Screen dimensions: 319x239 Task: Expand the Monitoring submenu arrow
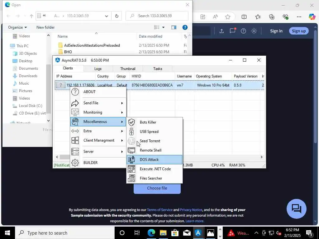(x=122, y=112)
